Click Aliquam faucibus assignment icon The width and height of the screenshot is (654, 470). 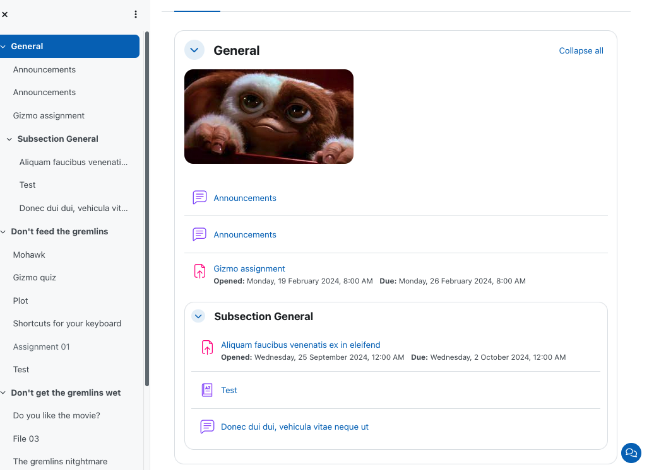[x=207, y=347]
